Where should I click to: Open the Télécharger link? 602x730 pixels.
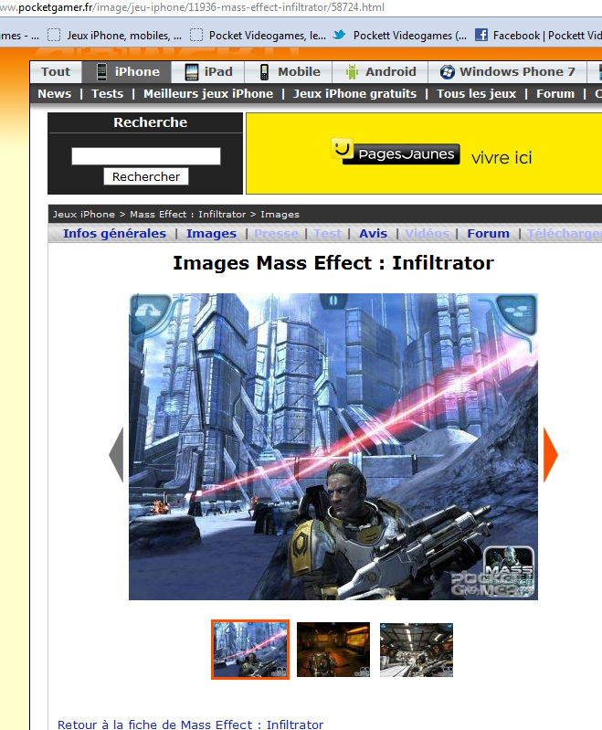pyautogui.click(x=565, y=233)
